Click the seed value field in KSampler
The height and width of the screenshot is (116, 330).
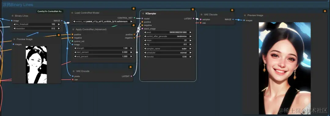[x=168, y=32]
